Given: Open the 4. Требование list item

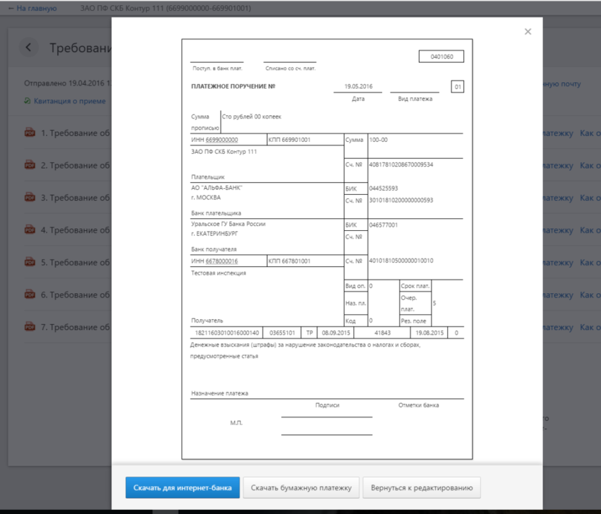Looking at the screenshot, I should (x=75, y=230).
